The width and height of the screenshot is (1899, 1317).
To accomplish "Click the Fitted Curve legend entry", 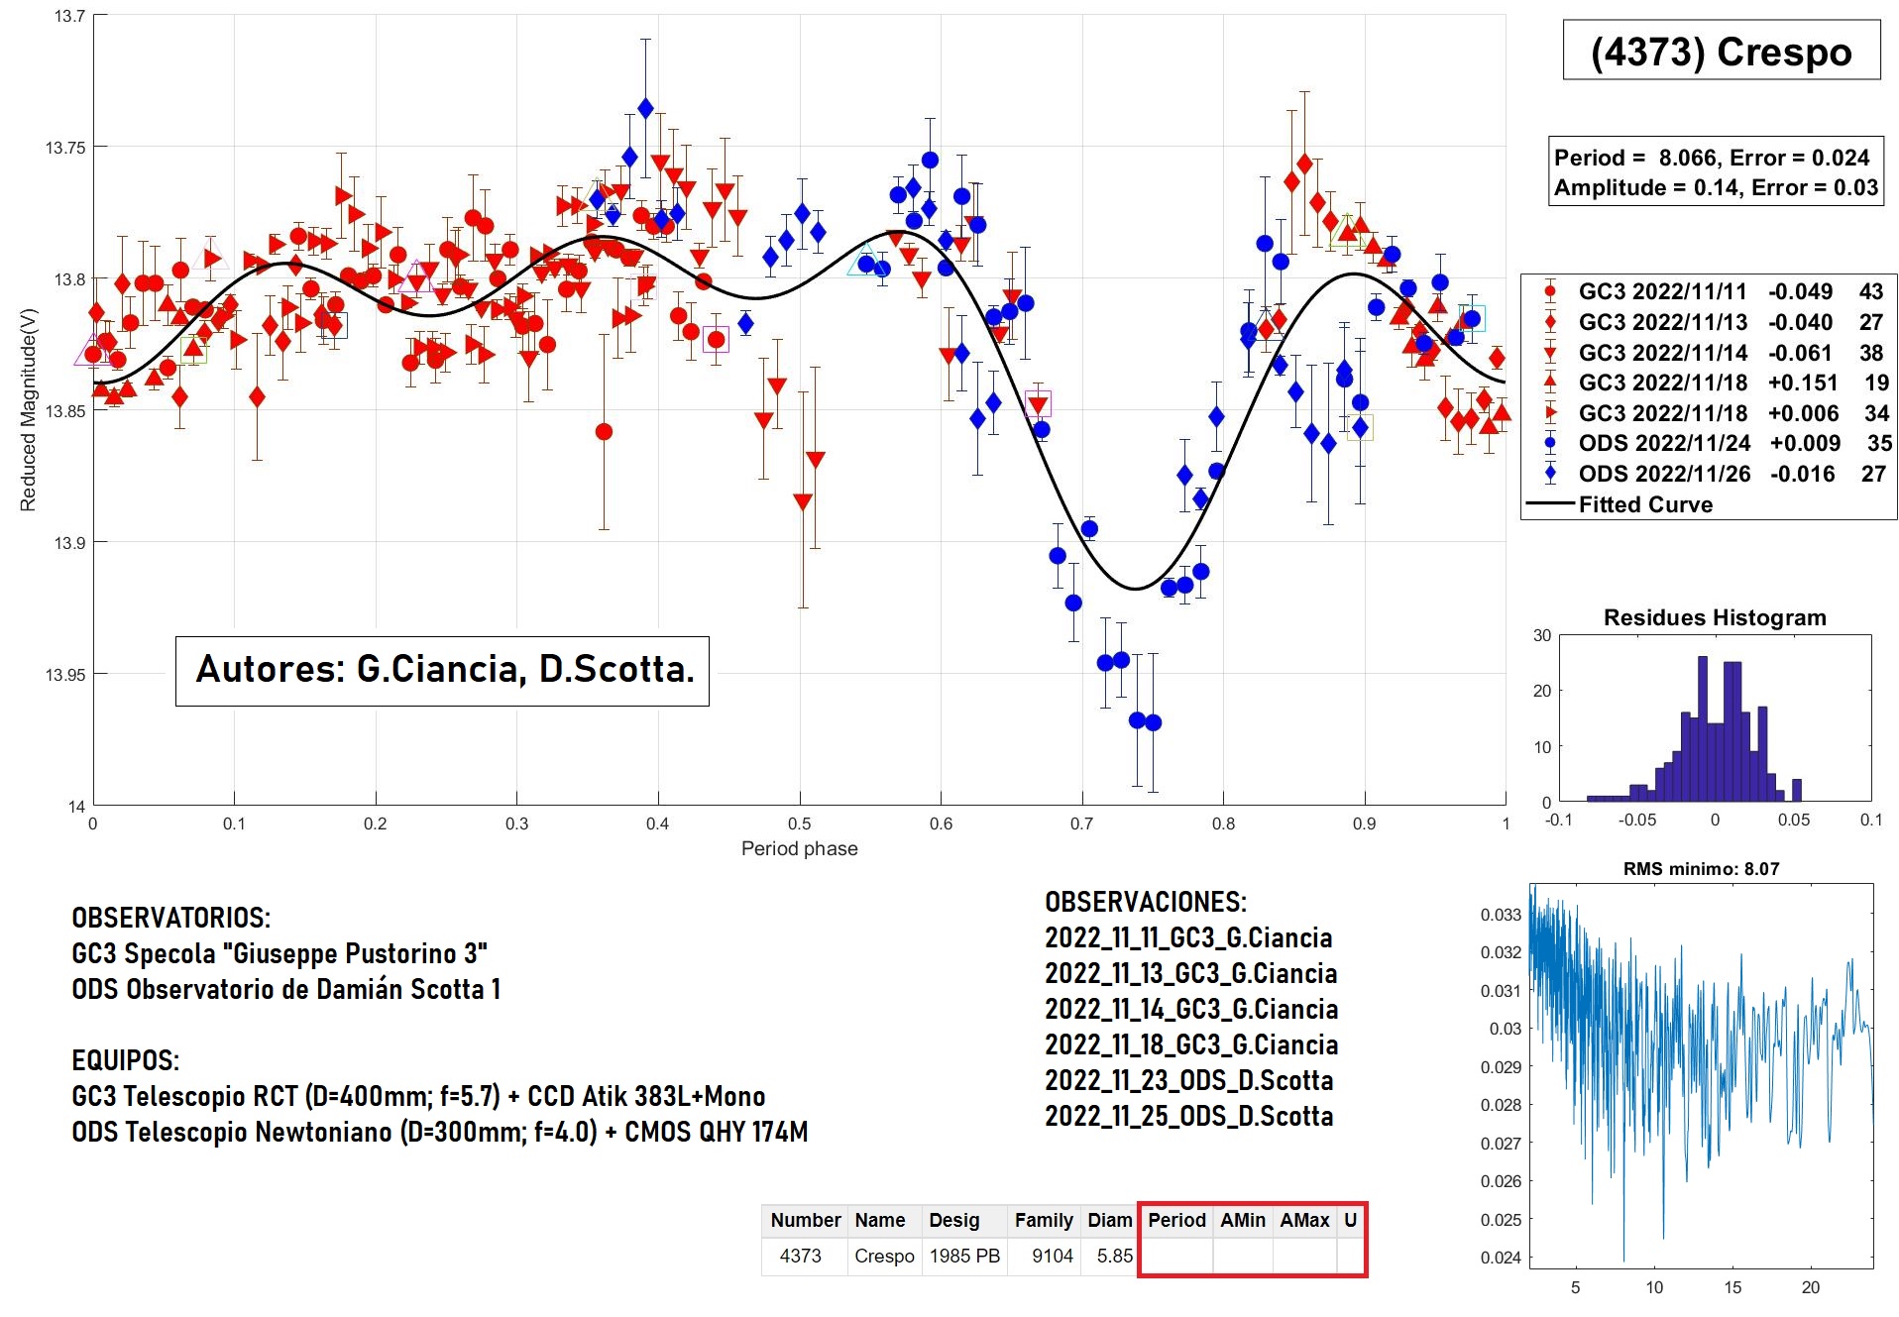I will pyautogui.click(x=1620, y=504).
